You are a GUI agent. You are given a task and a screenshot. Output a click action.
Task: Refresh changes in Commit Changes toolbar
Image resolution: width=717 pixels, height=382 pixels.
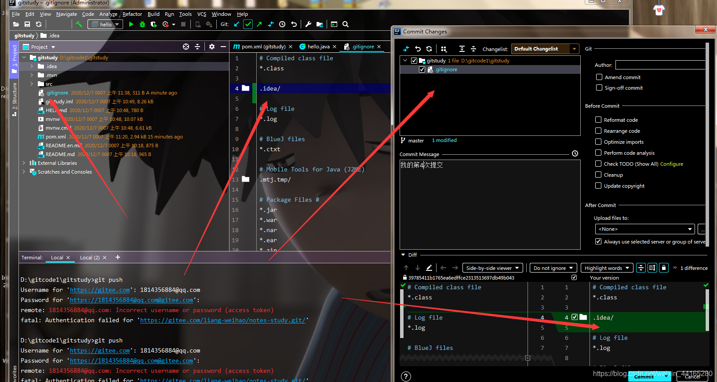tap(429, 49)
